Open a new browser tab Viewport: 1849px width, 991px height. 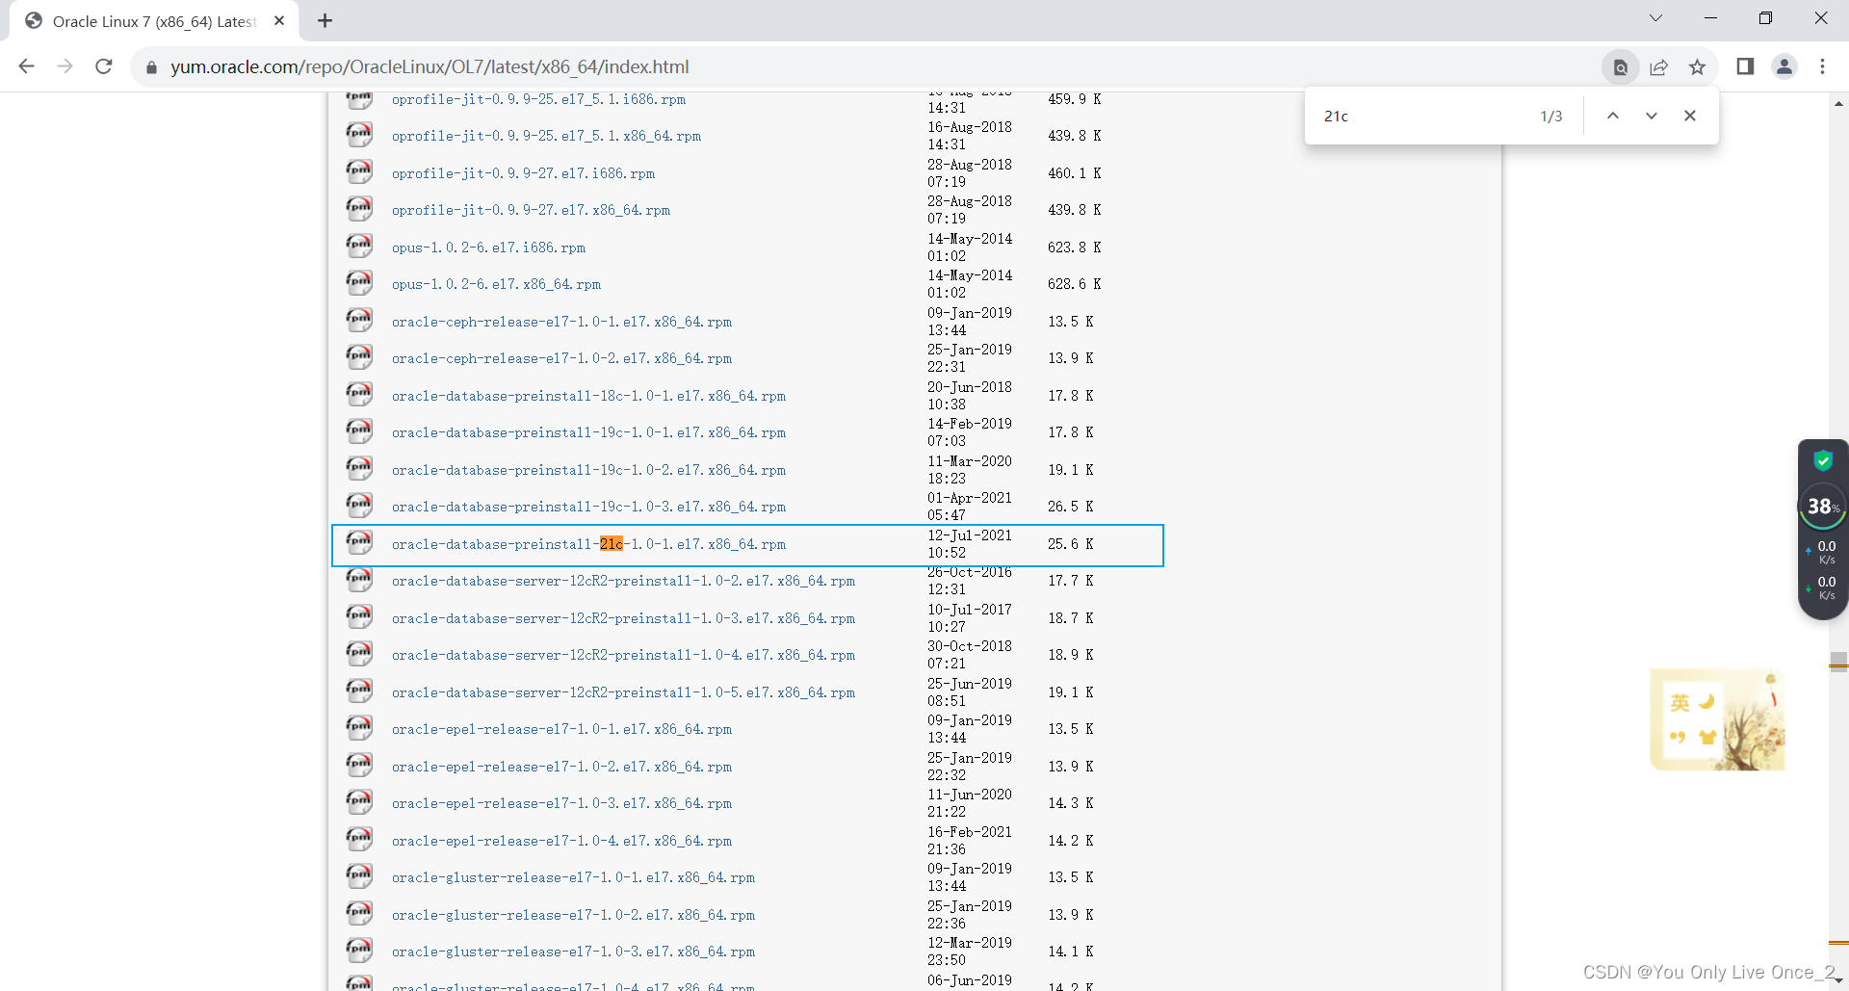click(x=326, y=20)
